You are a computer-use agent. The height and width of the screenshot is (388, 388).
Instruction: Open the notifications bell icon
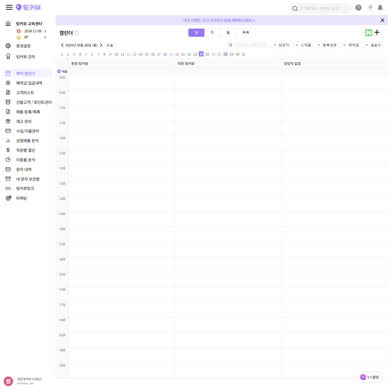[380, 8]
